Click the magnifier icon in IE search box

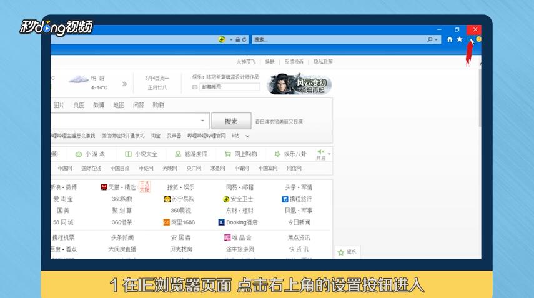[430, 39]
